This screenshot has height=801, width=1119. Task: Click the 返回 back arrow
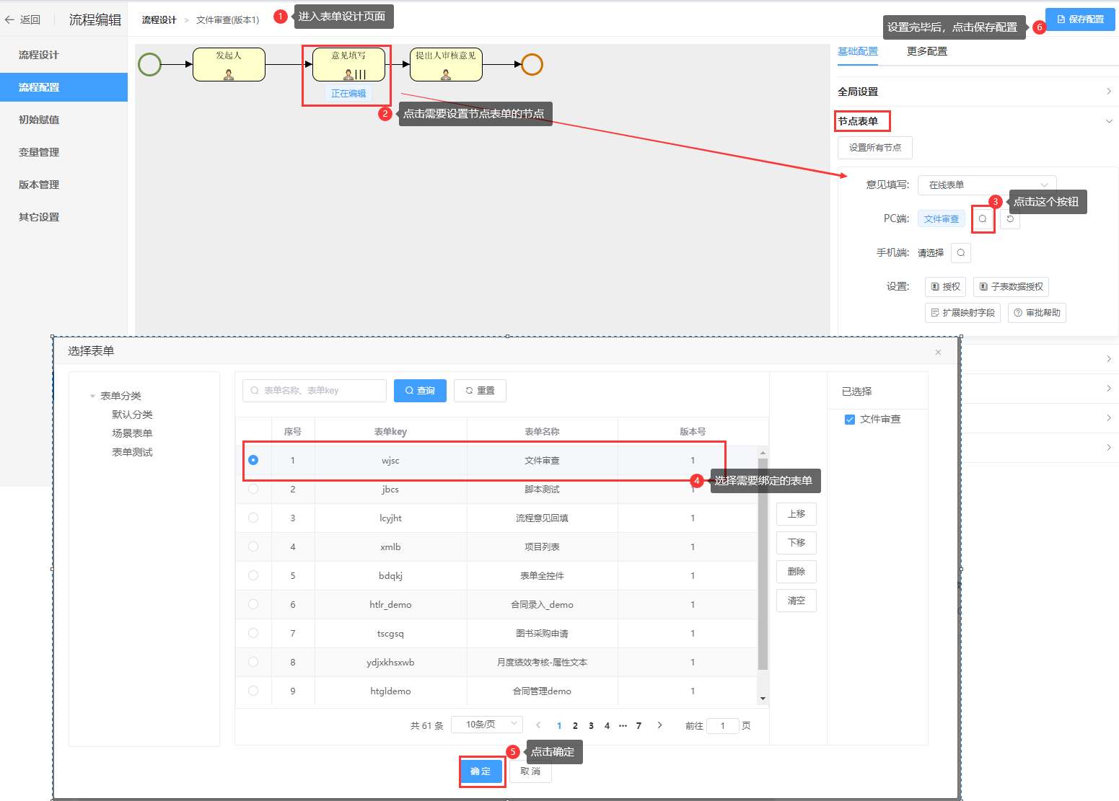[x=9, y=20]
